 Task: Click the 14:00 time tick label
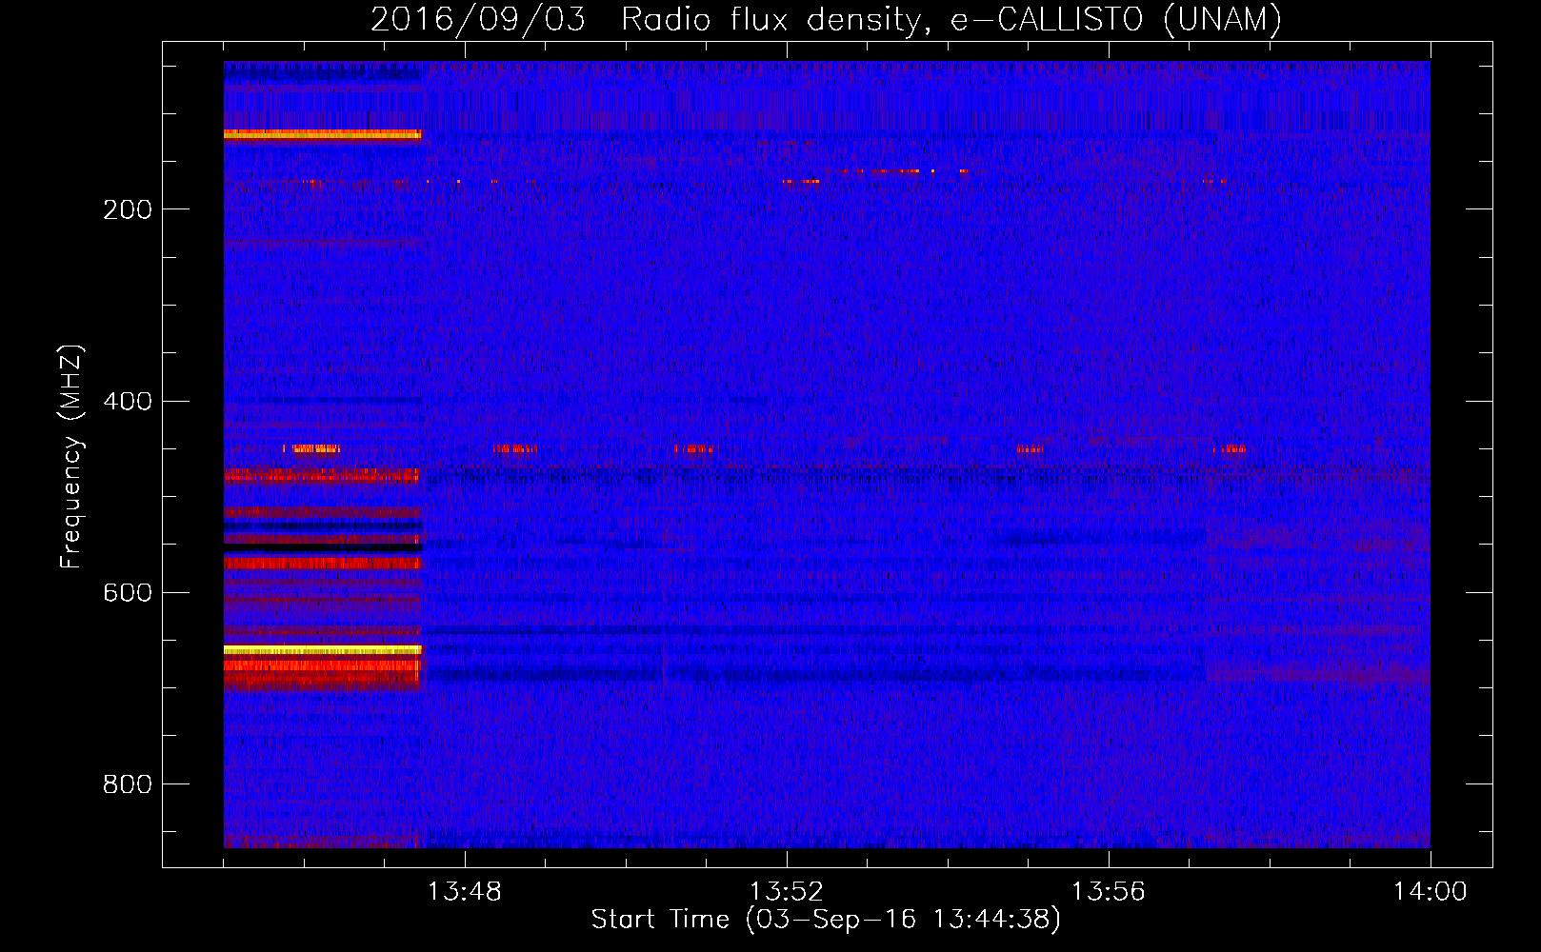(1431, 892)
